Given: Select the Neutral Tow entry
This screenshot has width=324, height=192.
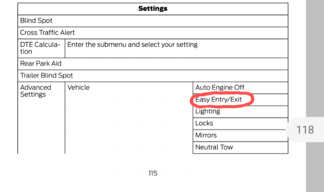Looking at the screenshot, I should pyautogui.click(x=240, y=148).
